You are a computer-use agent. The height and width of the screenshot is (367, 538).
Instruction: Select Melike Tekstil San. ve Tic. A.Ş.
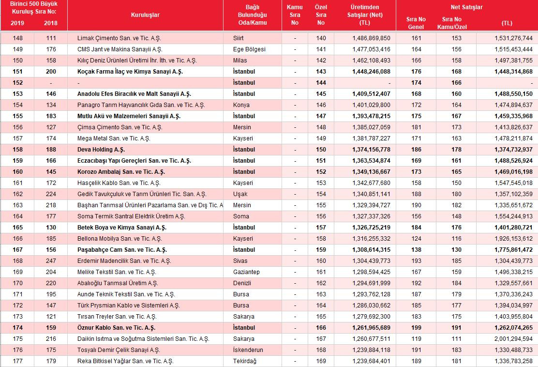[x=117, y=272]
